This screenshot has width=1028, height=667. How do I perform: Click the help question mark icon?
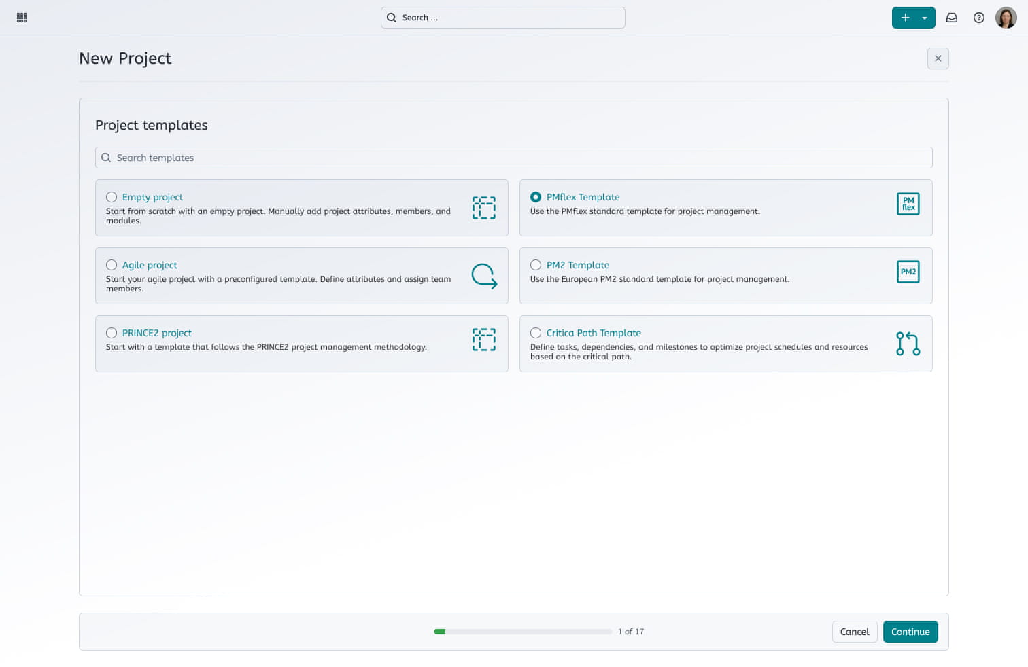(x=979, y=18)
